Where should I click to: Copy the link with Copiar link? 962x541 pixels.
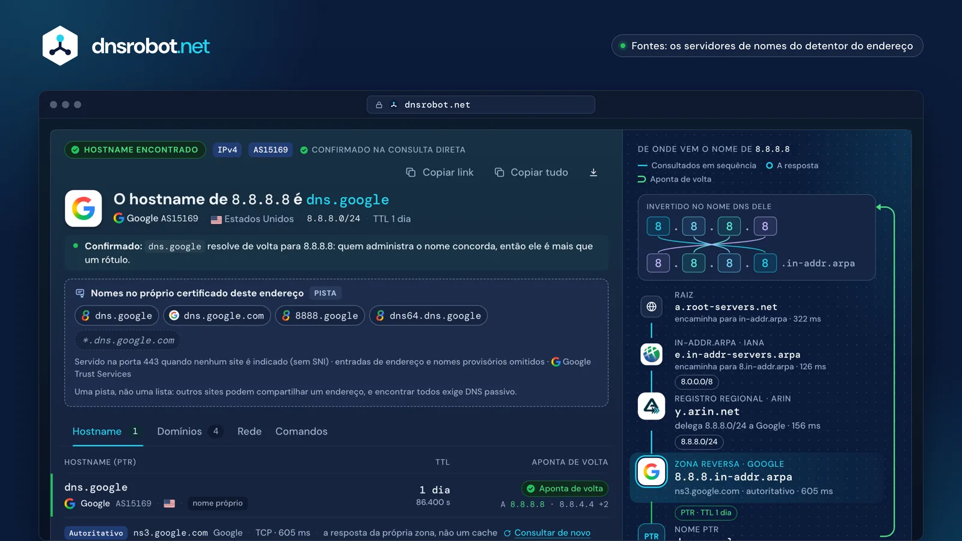440,173
